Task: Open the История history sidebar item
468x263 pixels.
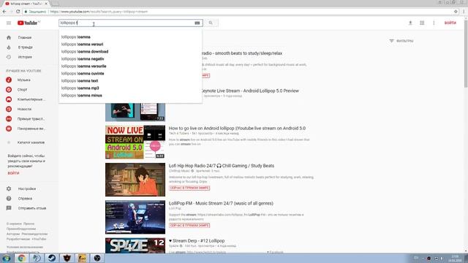Action: [x=29, y=57]
